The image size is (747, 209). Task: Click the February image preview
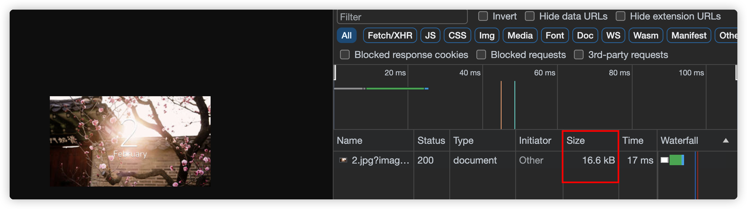pos(130,141)
